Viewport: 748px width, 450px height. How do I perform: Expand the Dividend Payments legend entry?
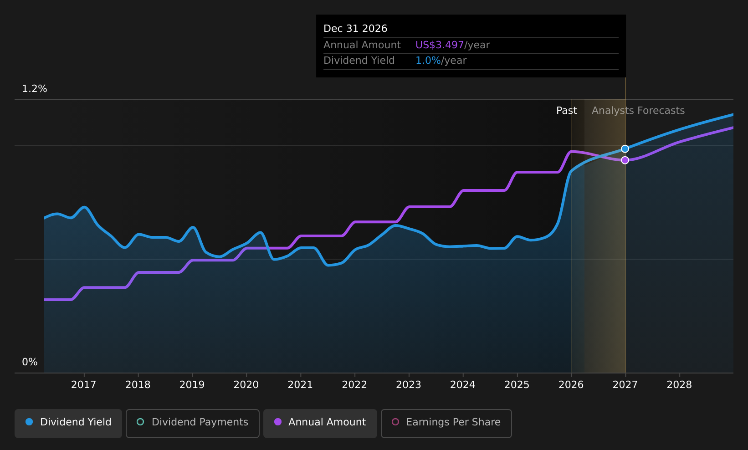click(x=192, y=422)
